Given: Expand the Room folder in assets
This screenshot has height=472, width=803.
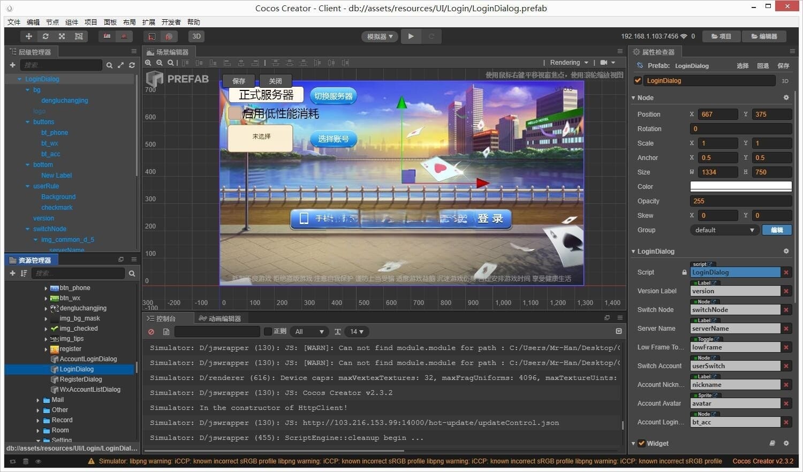Looking at the screenshot, I should pyautogui.click(x=38, y=431).
